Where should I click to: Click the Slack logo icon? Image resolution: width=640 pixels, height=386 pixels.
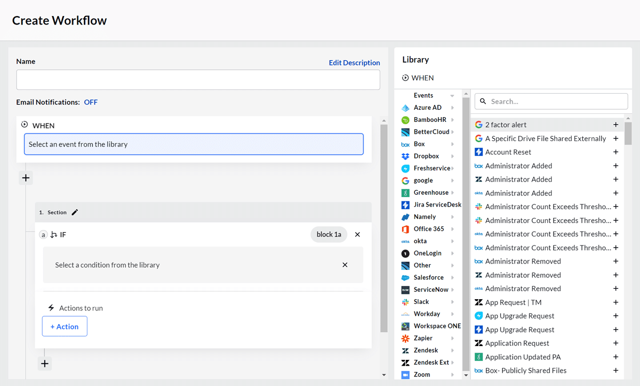click(x=405, y=302)
